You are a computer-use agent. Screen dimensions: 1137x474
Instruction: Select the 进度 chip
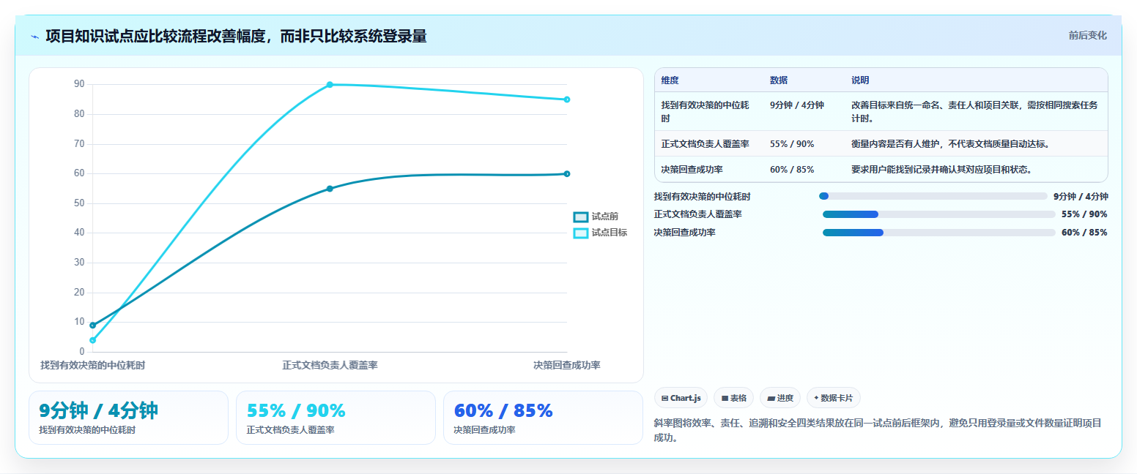point(780,398)
